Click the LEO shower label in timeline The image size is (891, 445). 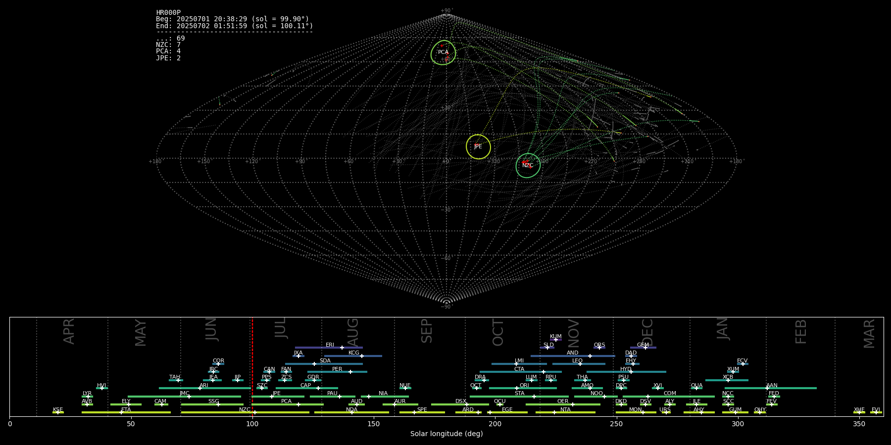(577, 361)
